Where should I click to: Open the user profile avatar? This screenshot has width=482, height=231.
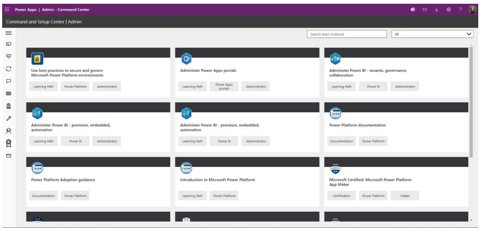[x=472, y=10]
